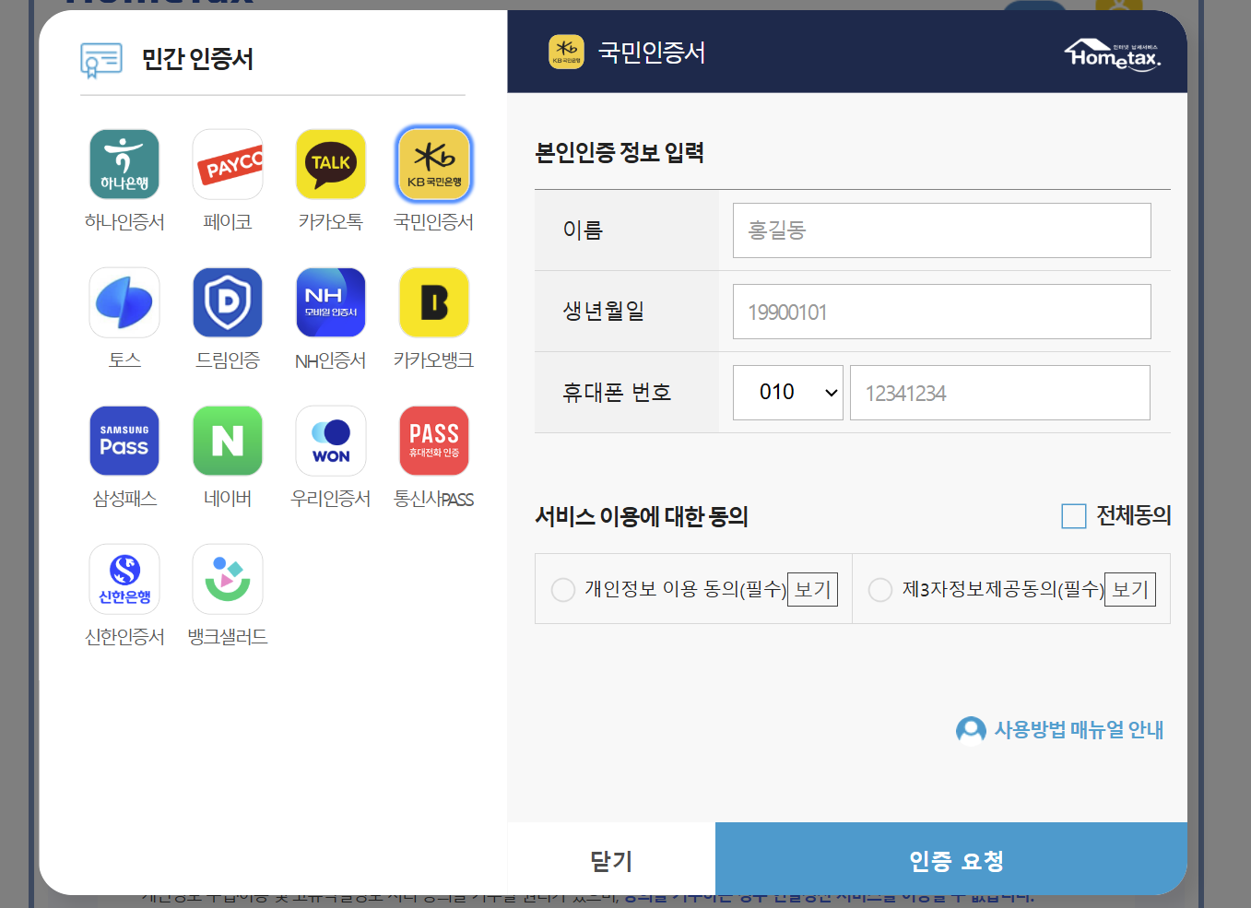Click the 생년월일 birthdate input field

[x=942, y=312]
